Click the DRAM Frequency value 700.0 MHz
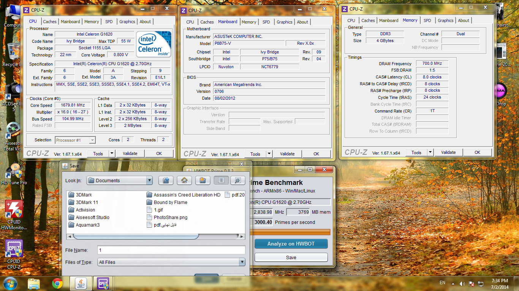Image resolution: width=519 pixels, height=291 pixels. pos(432,64)
